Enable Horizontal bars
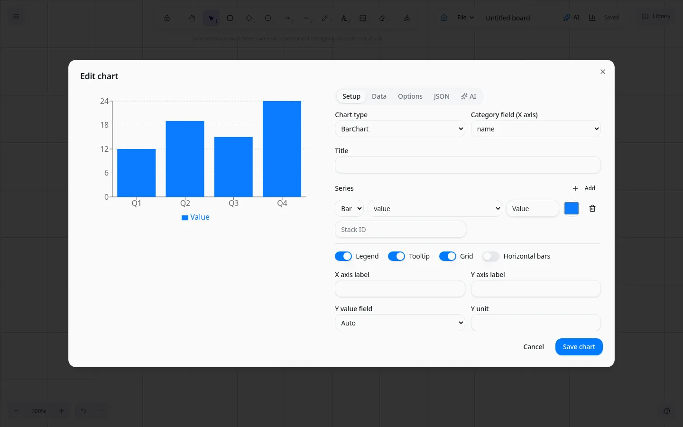The width and height of the screenshot is (683, 427). [491, 256]
